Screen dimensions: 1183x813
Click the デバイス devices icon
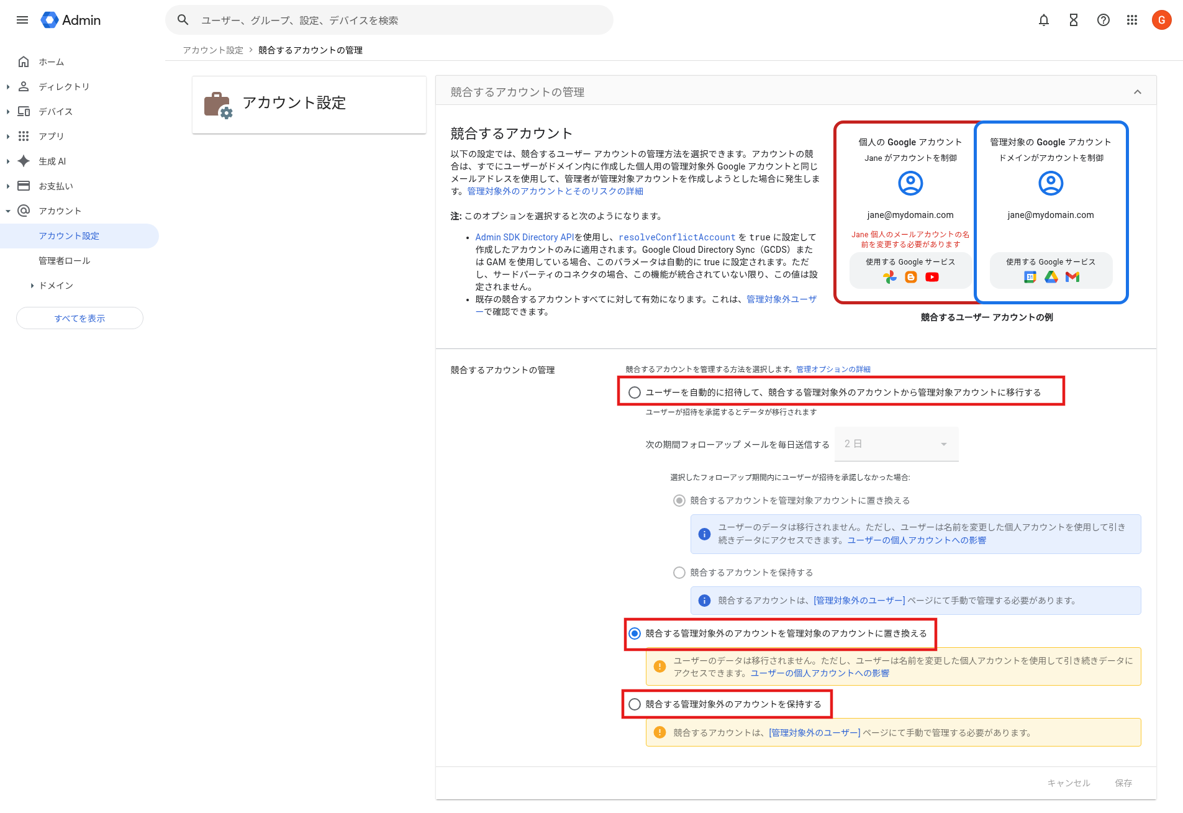coord(24,111)
